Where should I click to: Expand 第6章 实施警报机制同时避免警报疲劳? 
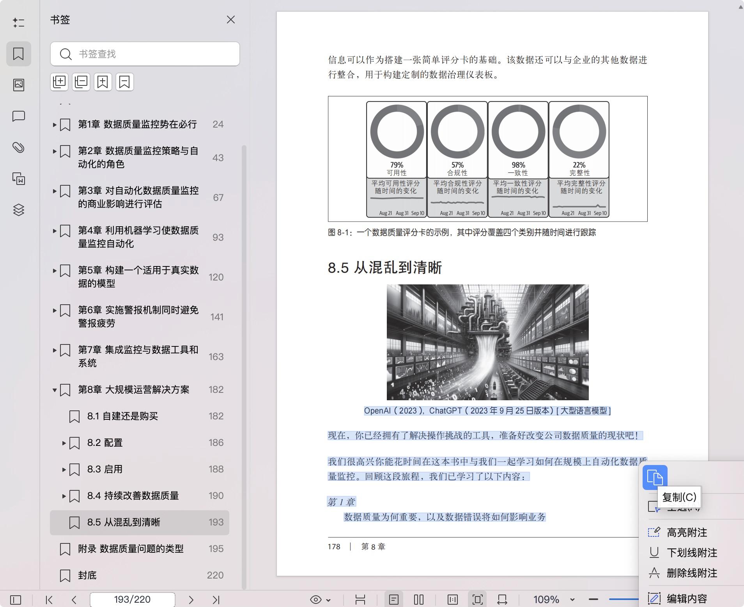pyautogui.click(x=55, y=310)
